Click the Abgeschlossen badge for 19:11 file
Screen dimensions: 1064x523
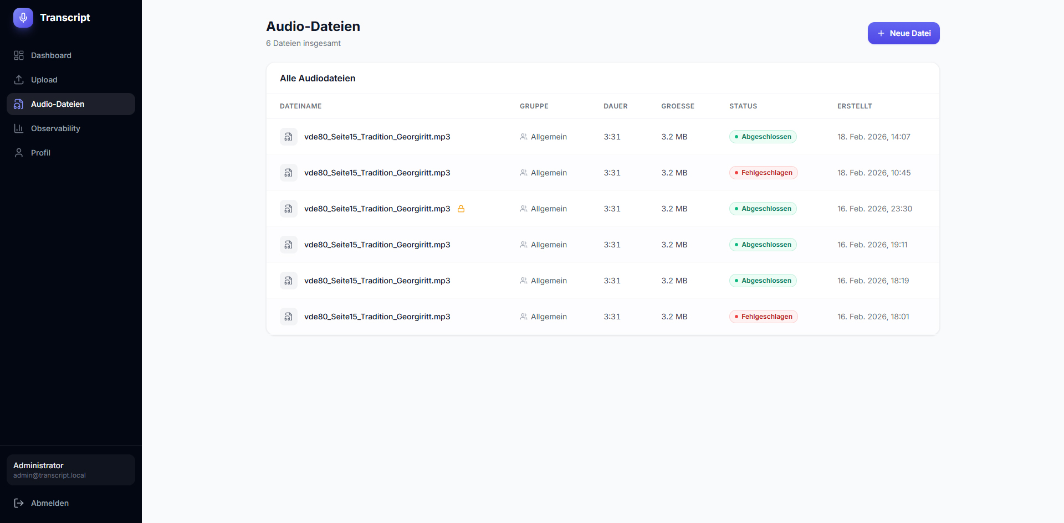click(x=763, y=245)
